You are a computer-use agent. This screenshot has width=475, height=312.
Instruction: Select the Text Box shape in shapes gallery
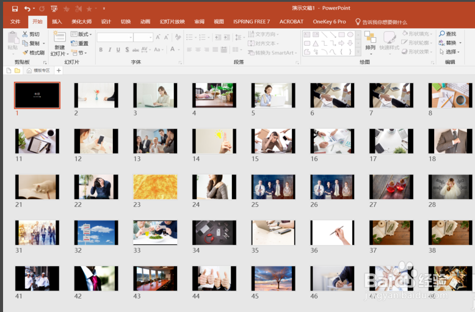[x=307, y=35]
